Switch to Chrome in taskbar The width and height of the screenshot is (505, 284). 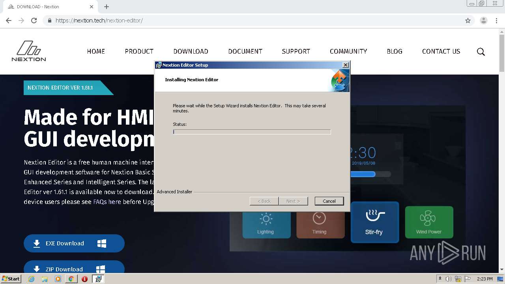pyautogui.click(x=71, y=279)
